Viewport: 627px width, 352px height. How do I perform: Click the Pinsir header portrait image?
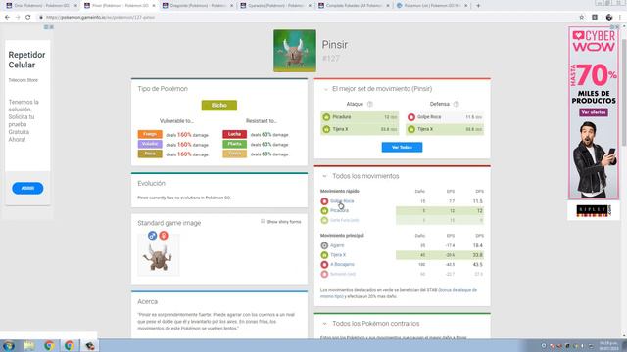[x=295, y=51]
